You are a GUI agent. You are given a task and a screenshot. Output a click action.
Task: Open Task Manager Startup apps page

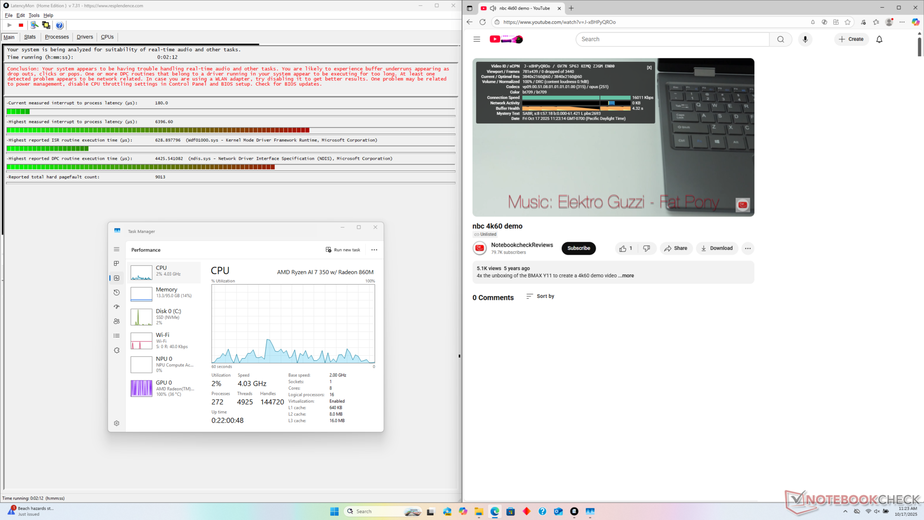(x=116, y=307)
